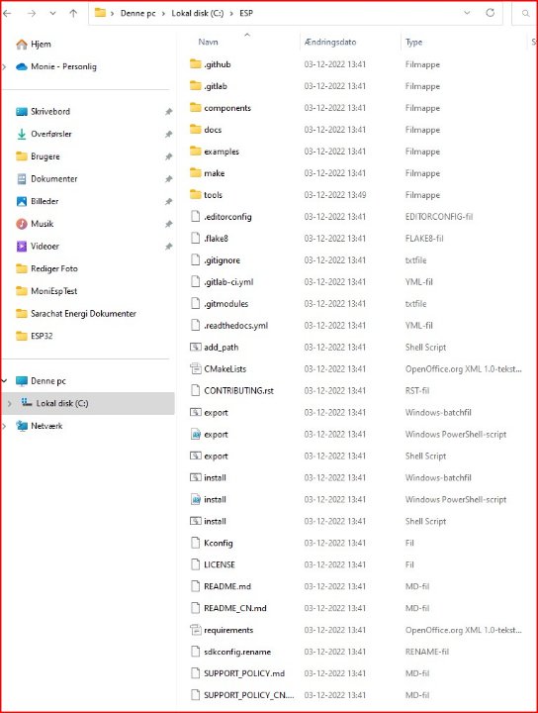
Task: Click Lokal disk (C:) in the breadcrumb
Action: [x=198, y=13]
